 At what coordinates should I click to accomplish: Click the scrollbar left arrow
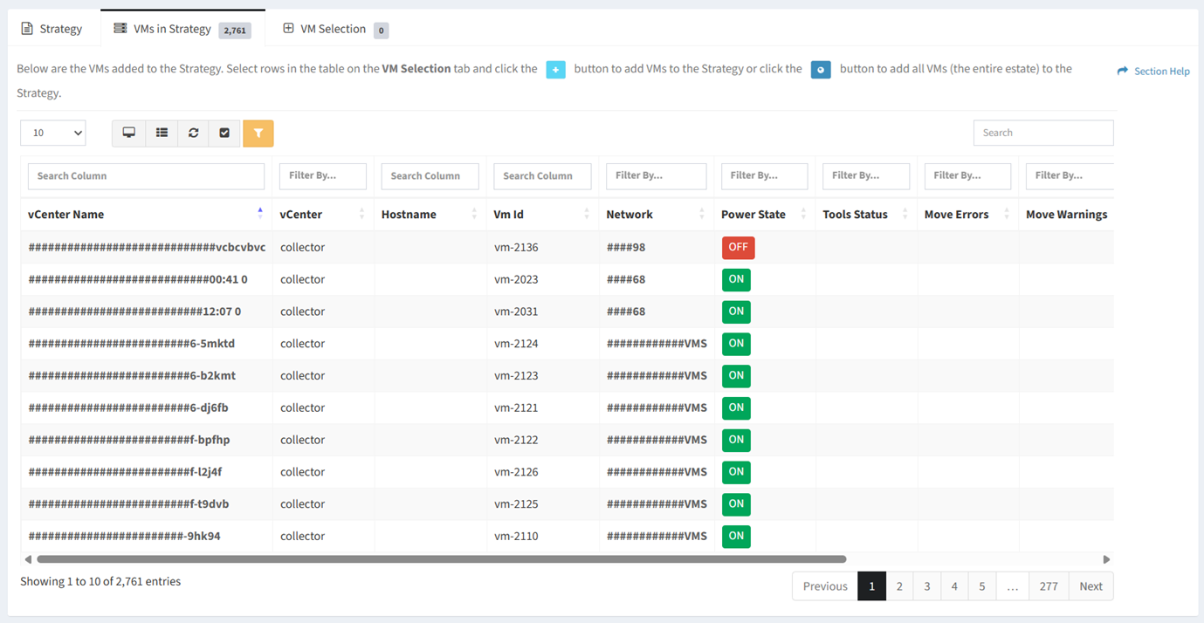point(28,559)
